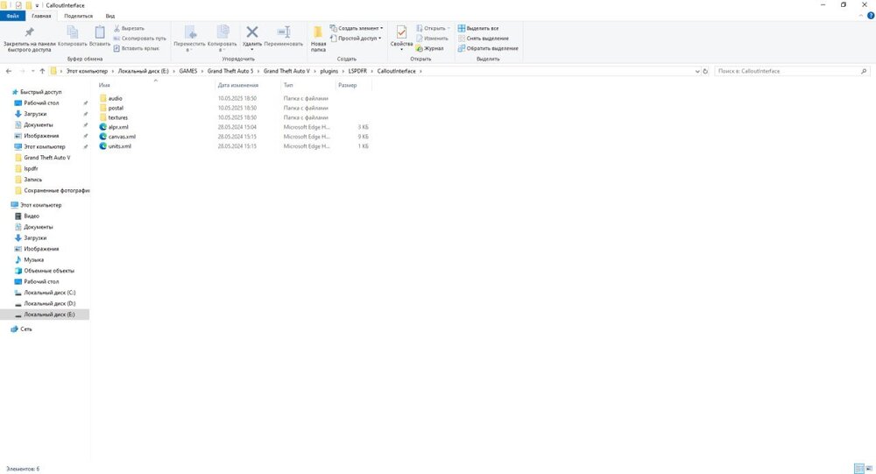Choose Вставить ярлык in ribbon

pos(137,48)
